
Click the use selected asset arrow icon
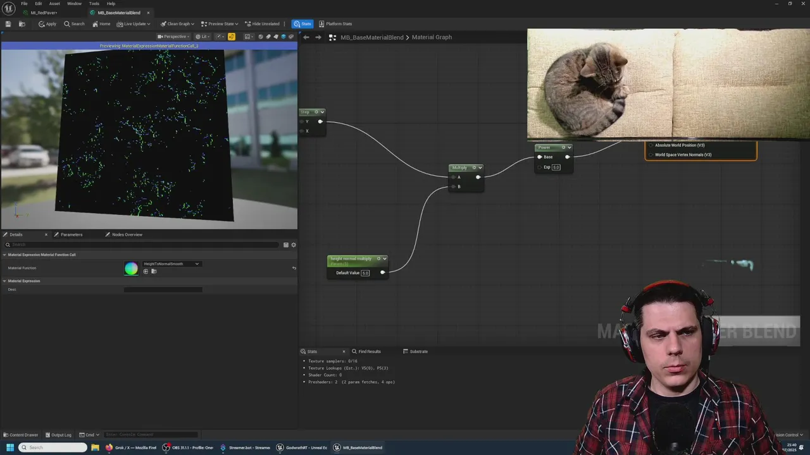coord(146,271)
